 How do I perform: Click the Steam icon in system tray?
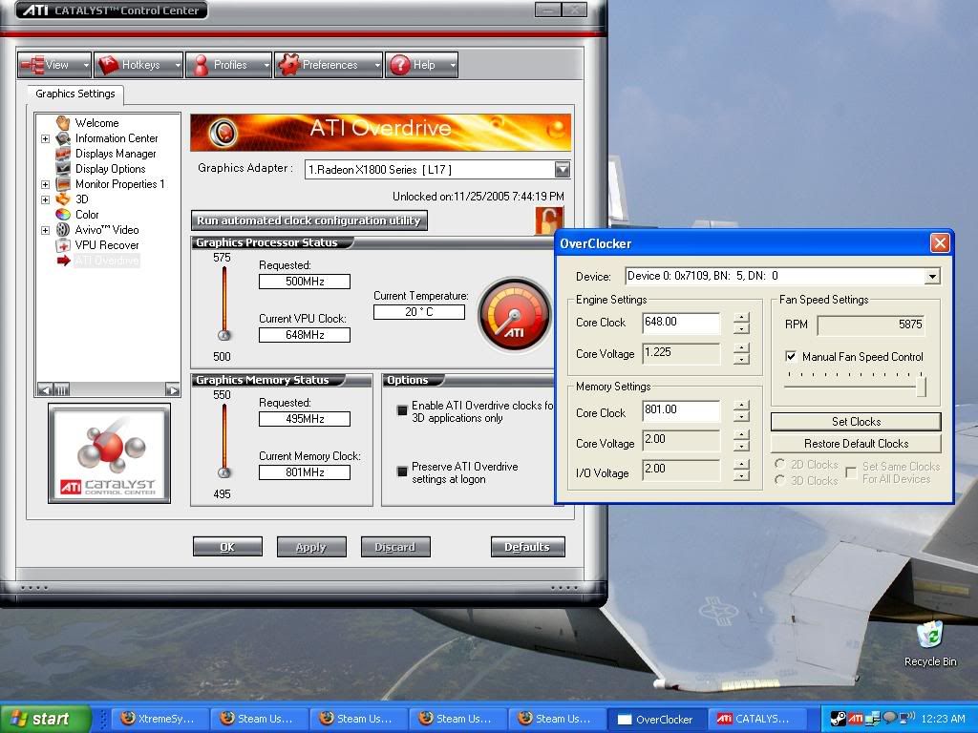pos(839,719)
